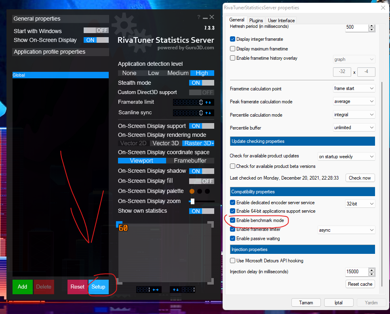Click the blue Setup button

[99, 287]
